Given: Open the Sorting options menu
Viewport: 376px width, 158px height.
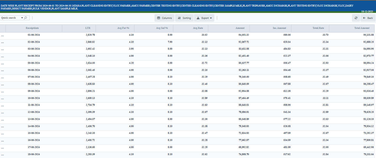Looking at the screenshot, I should pyautogui.click(x=184, y=18).
